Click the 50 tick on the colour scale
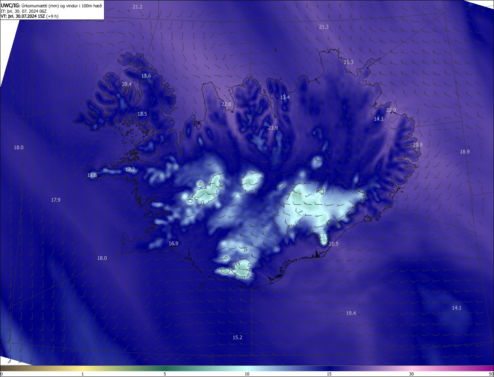 point(491,374)
